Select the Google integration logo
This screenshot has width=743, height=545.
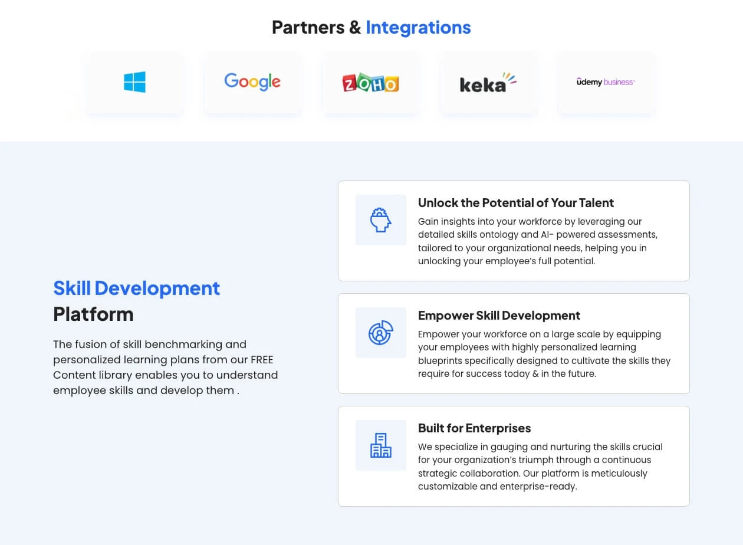point(252,82)
